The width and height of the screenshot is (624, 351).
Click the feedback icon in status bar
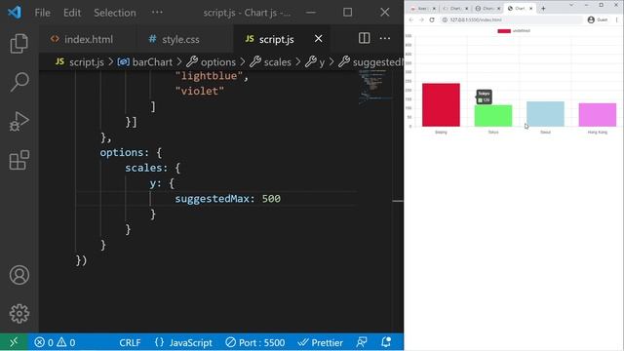click(362, 342)
